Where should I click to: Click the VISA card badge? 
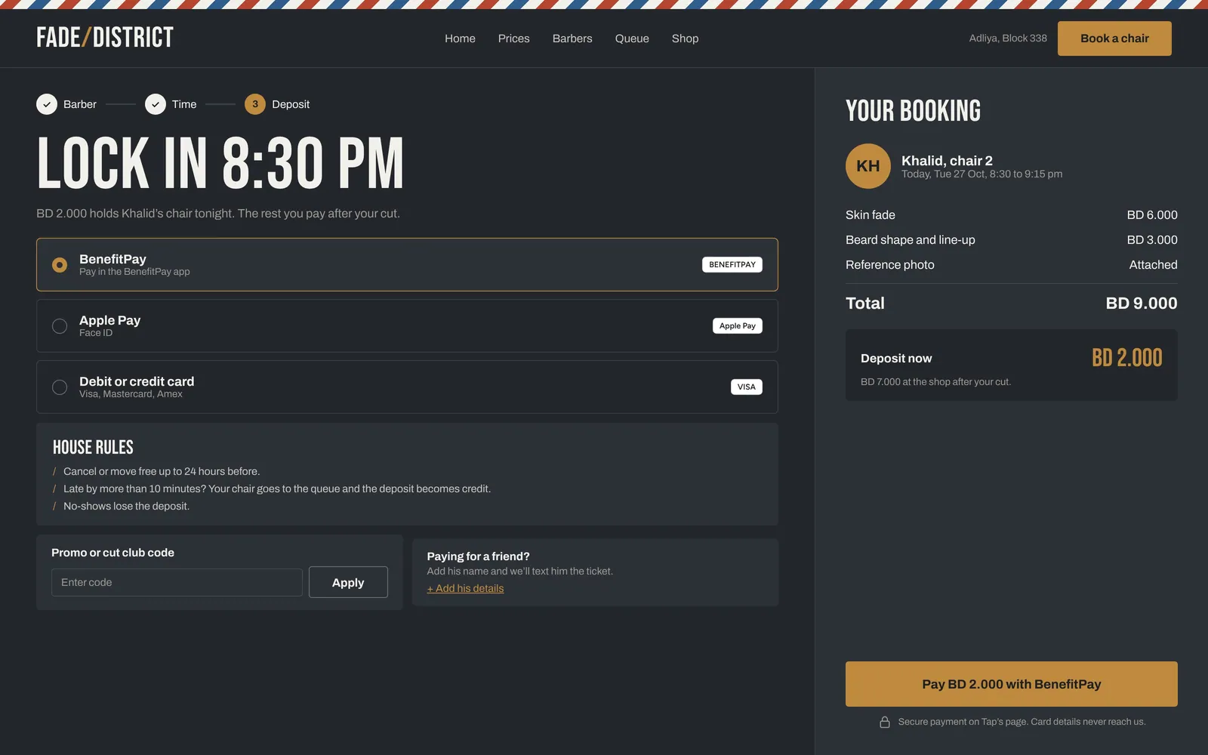pyautogui.click(x=747, y=387)
